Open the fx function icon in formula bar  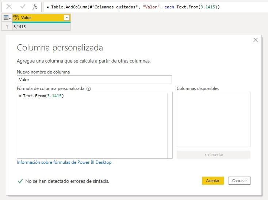click(35, 7)
